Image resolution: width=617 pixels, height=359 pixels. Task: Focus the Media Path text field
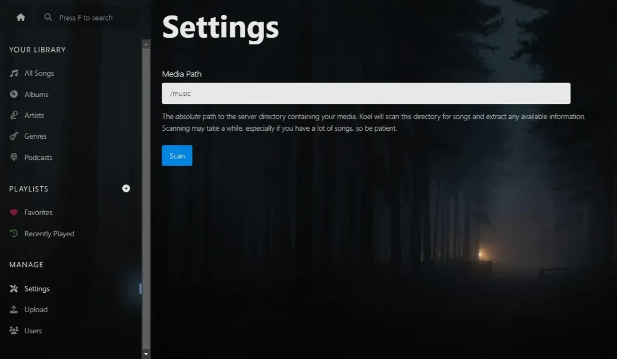(x=366, y=93)
